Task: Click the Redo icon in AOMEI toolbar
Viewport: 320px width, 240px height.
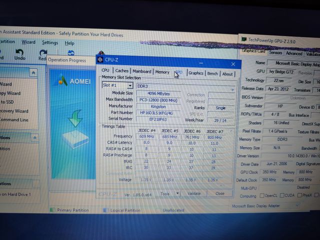Action: [x=43, y=52]
